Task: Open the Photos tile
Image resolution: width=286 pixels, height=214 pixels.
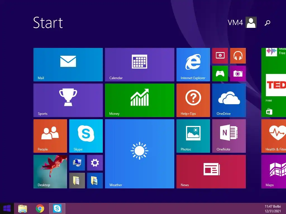Action: point(193,136)
